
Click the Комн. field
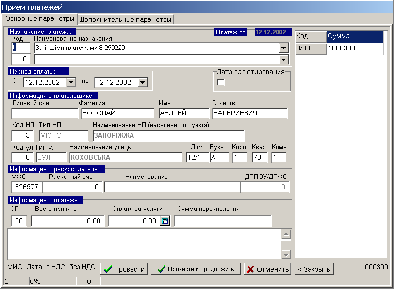[279, 158]
